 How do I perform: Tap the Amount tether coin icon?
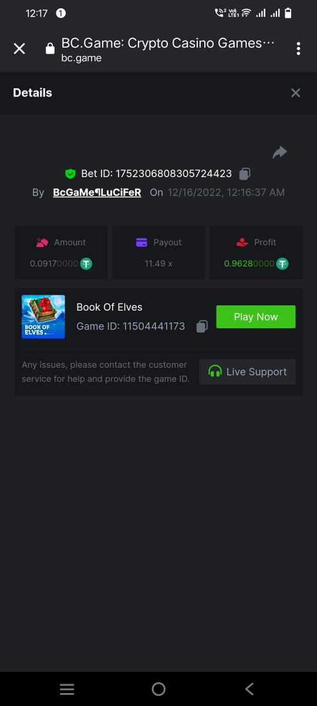pyautogui.click(x=86, y=264)
